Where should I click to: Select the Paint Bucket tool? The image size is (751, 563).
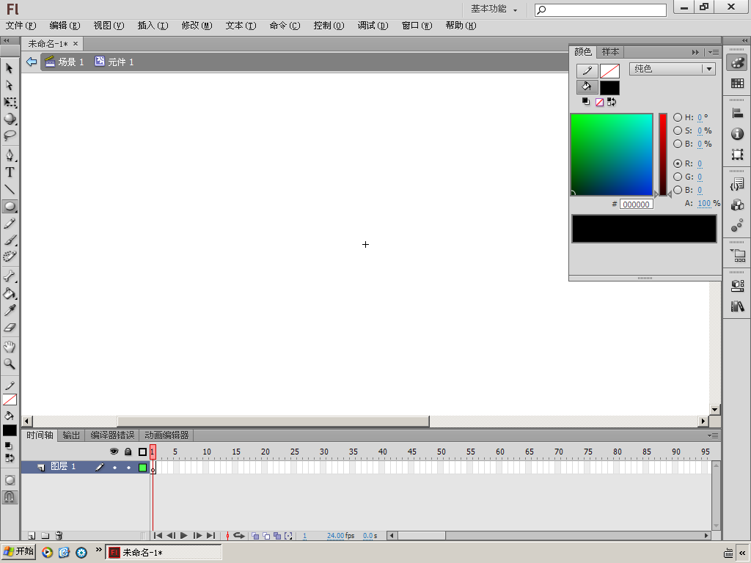tap(10, 293)
